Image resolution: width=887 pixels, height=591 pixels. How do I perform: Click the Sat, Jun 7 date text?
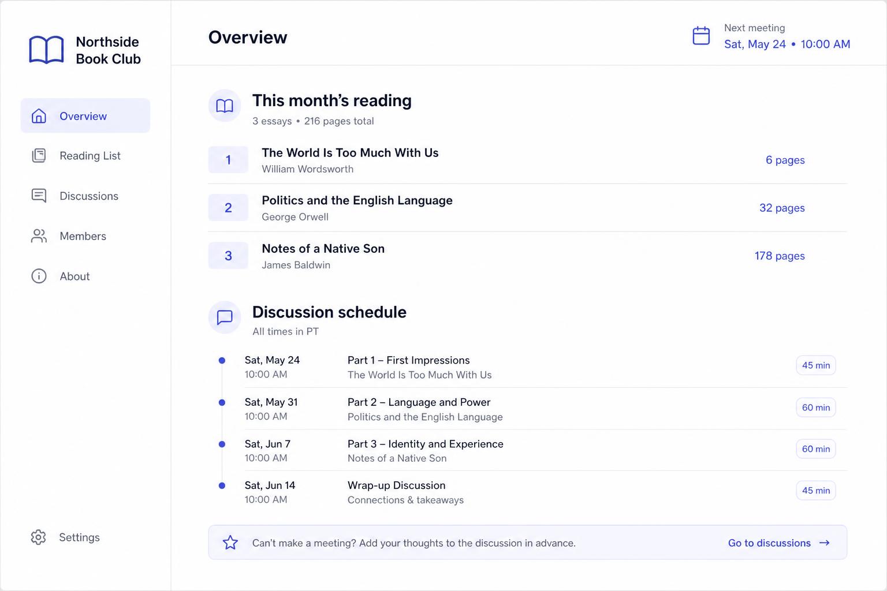click(x=267, y=444)
